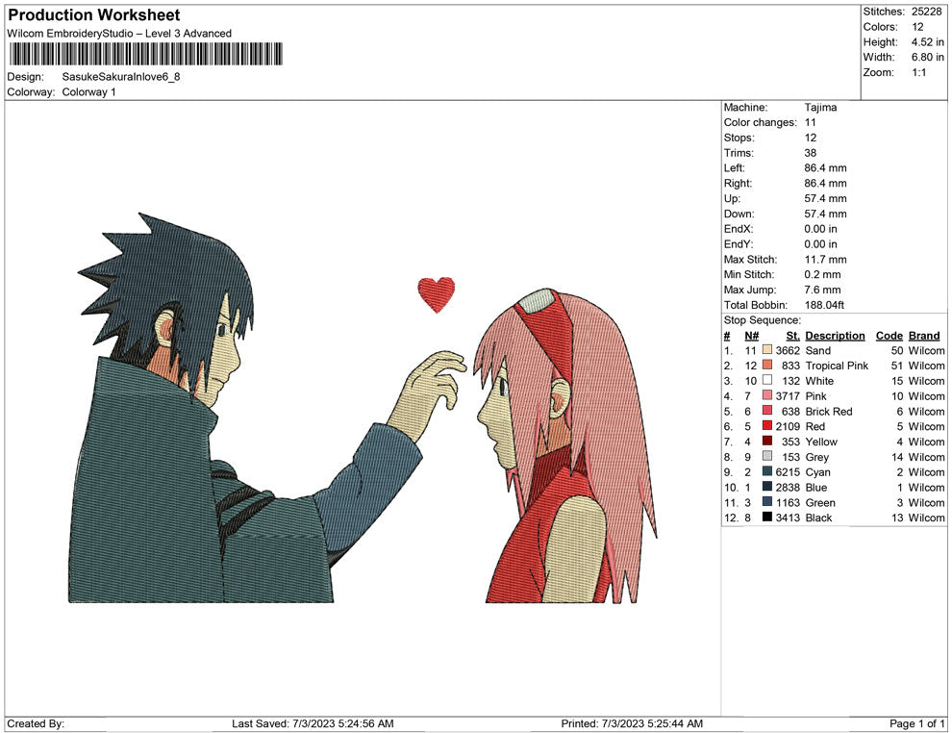Click the Total Bobbin value 188.04ft

point(824,304)
